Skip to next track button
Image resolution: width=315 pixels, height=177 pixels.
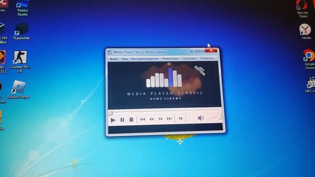pos(169,119)
